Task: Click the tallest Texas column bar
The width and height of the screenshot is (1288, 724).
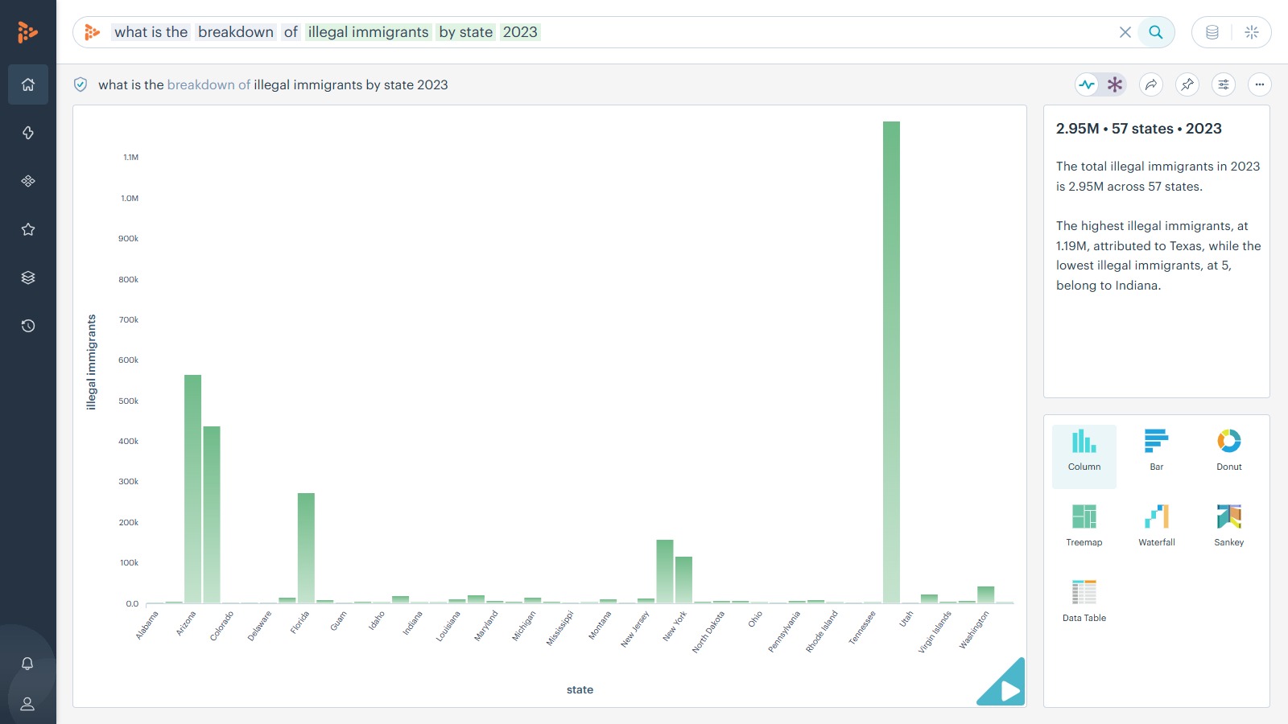Action: pyautogui.click(x=891, y=362)
